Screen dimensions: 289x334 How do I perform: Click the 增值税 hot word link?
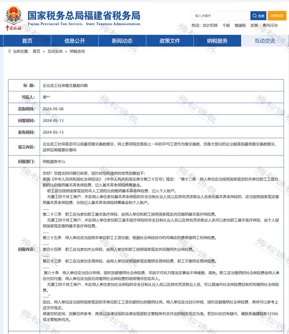coord(240,26)
